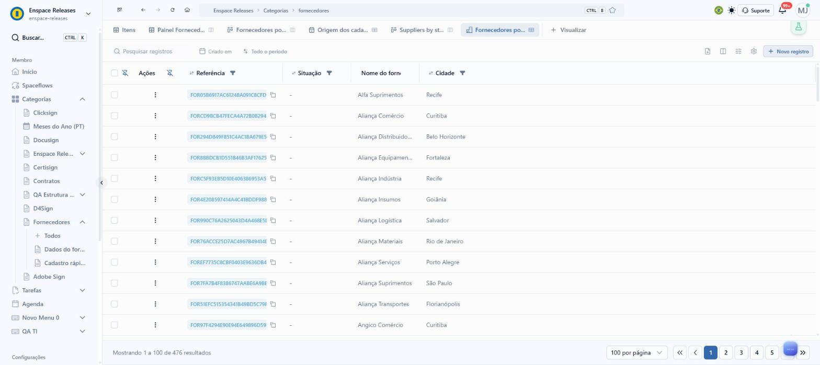Select the Aliança Comércio row checkbox

click(x=115, y=116)
